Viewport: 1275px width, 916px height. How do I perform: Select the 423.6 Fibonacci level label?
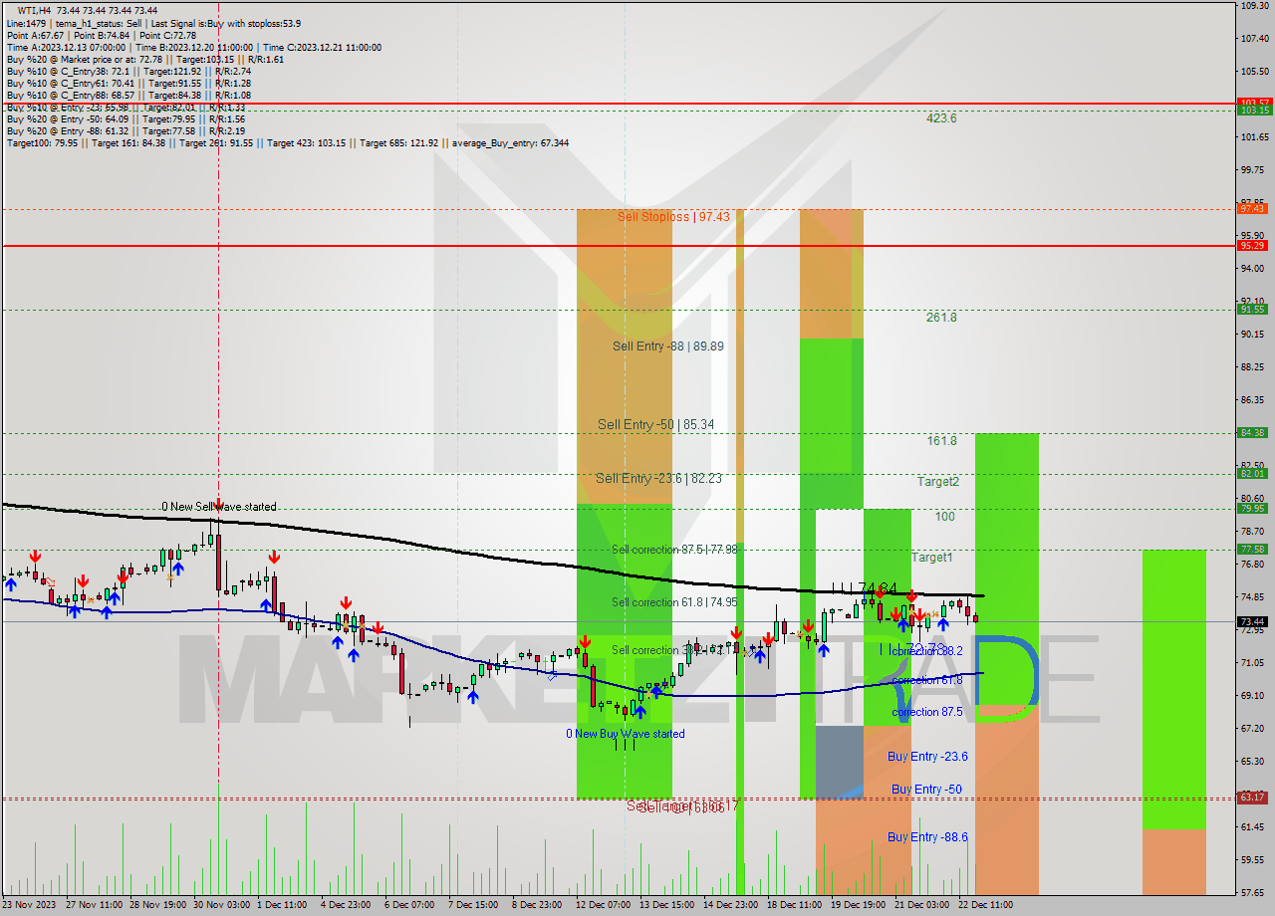point(941,117)
